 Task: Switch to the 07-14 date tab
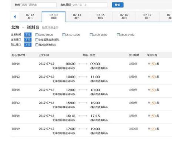(x=77, y=17)
